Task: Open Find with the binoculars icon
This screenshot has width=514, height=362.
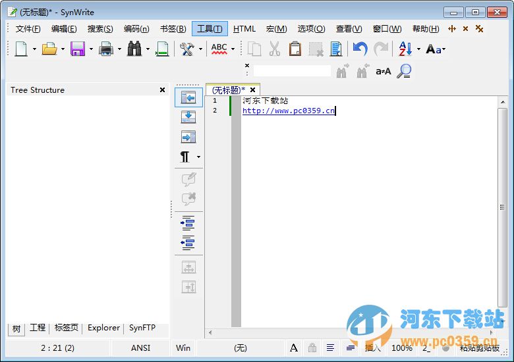Action: (x=134, y=49)
